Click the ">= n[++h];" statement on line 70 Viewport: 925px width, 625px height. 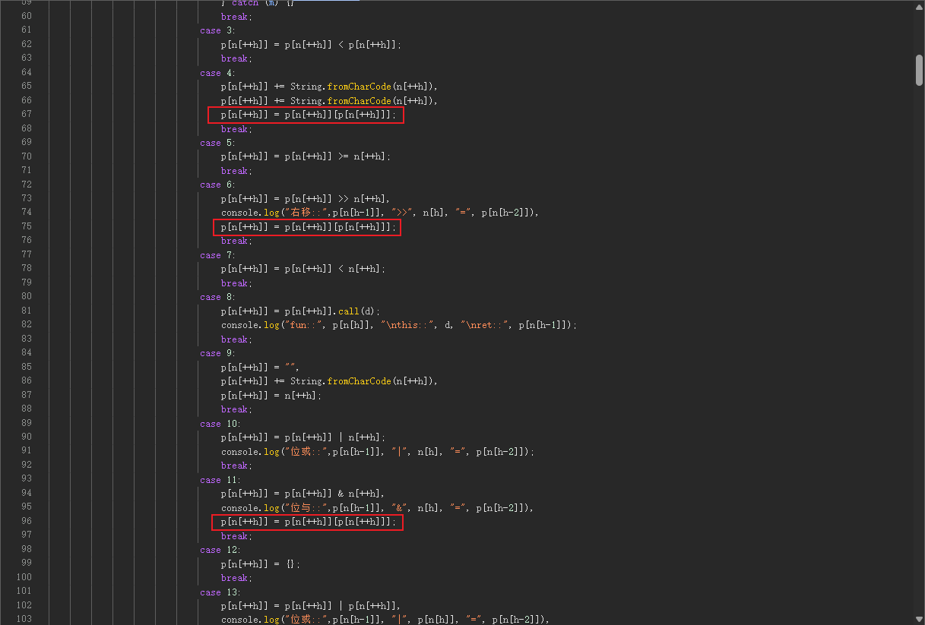click(306, 156)
